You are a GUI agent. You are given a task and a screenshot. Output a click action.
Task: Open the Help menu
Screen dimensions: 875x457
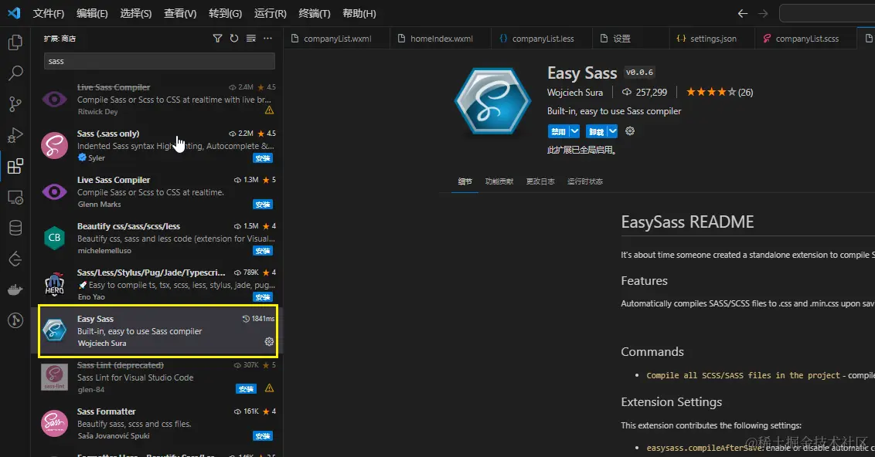pos(359,13)
